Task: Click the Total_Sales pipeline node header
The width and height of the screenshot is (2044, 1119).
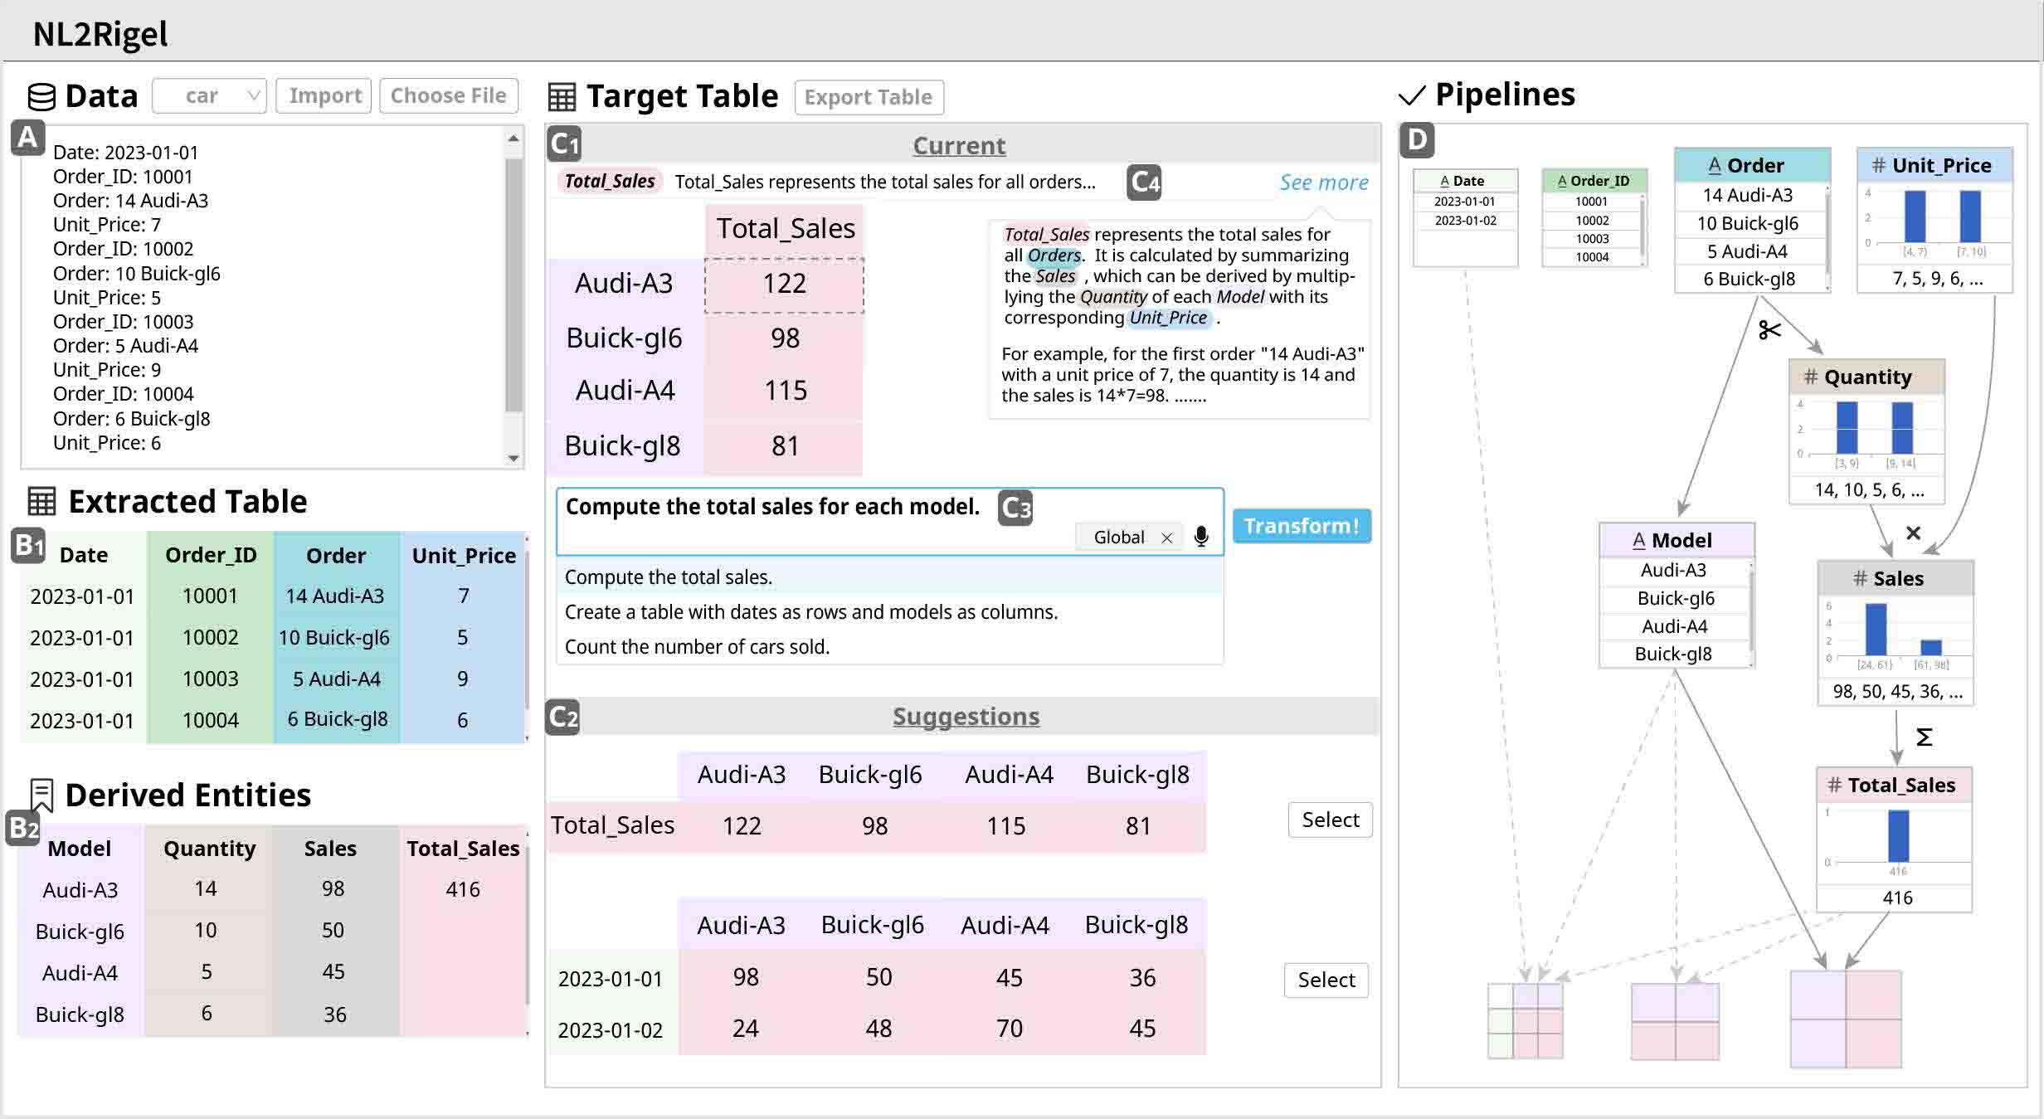Action: point(1893,785)
